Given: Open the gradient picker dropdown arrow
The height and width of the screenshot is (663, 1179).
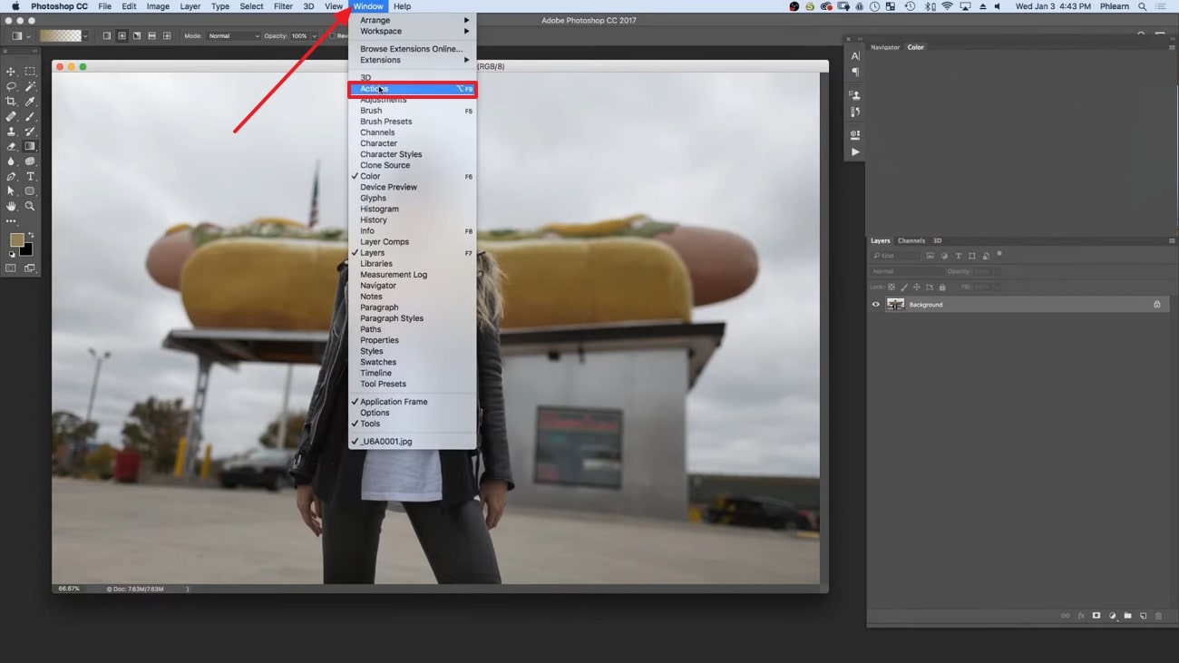Looking at the screenshot, I should pyautogui.click(x=85, y=36).
